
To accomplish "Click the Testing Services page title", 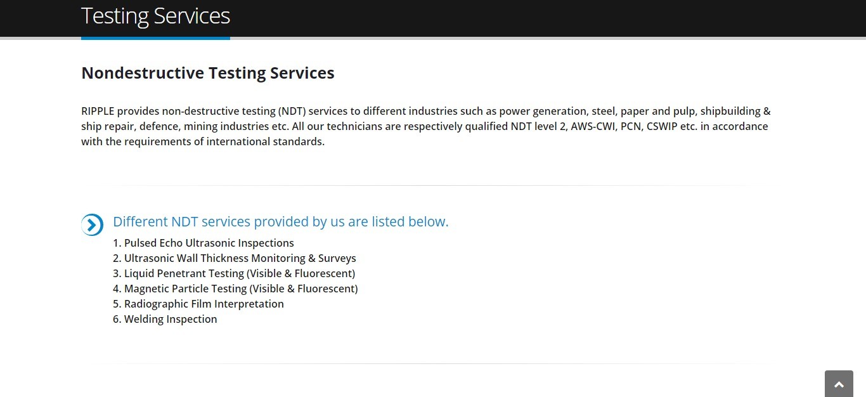I will 155,15.
